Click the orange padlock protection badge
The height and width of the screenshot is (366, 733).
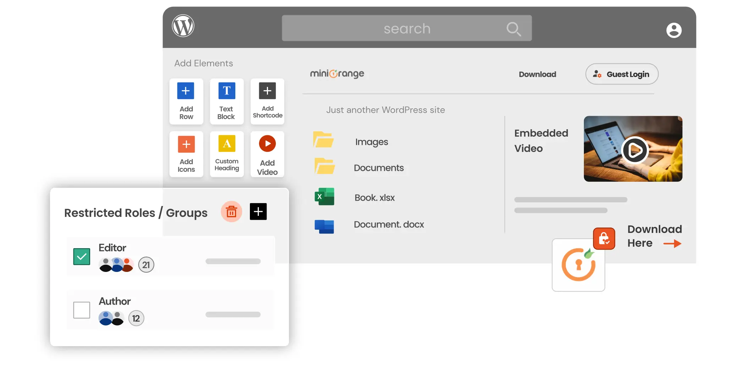click(604, 238)
